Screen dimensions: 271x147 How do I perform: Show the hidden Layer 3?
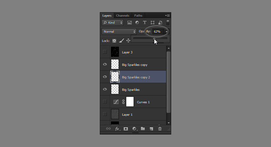click(105, 52)
